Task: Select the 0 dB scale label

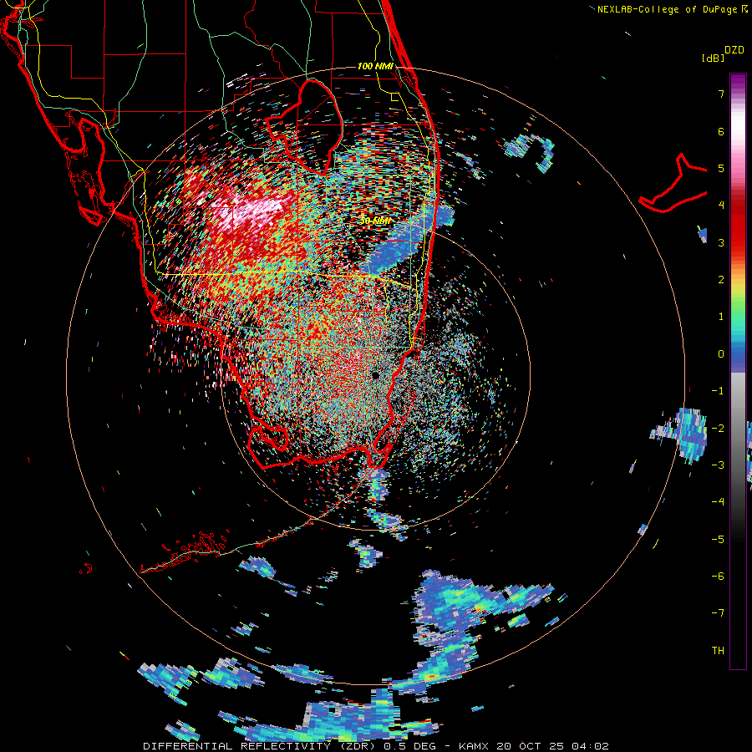Action: (721, 354)
